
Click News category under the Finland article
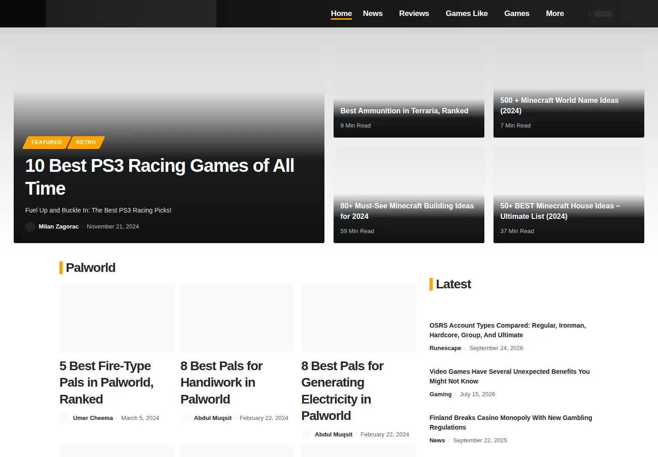coord(437,441)
